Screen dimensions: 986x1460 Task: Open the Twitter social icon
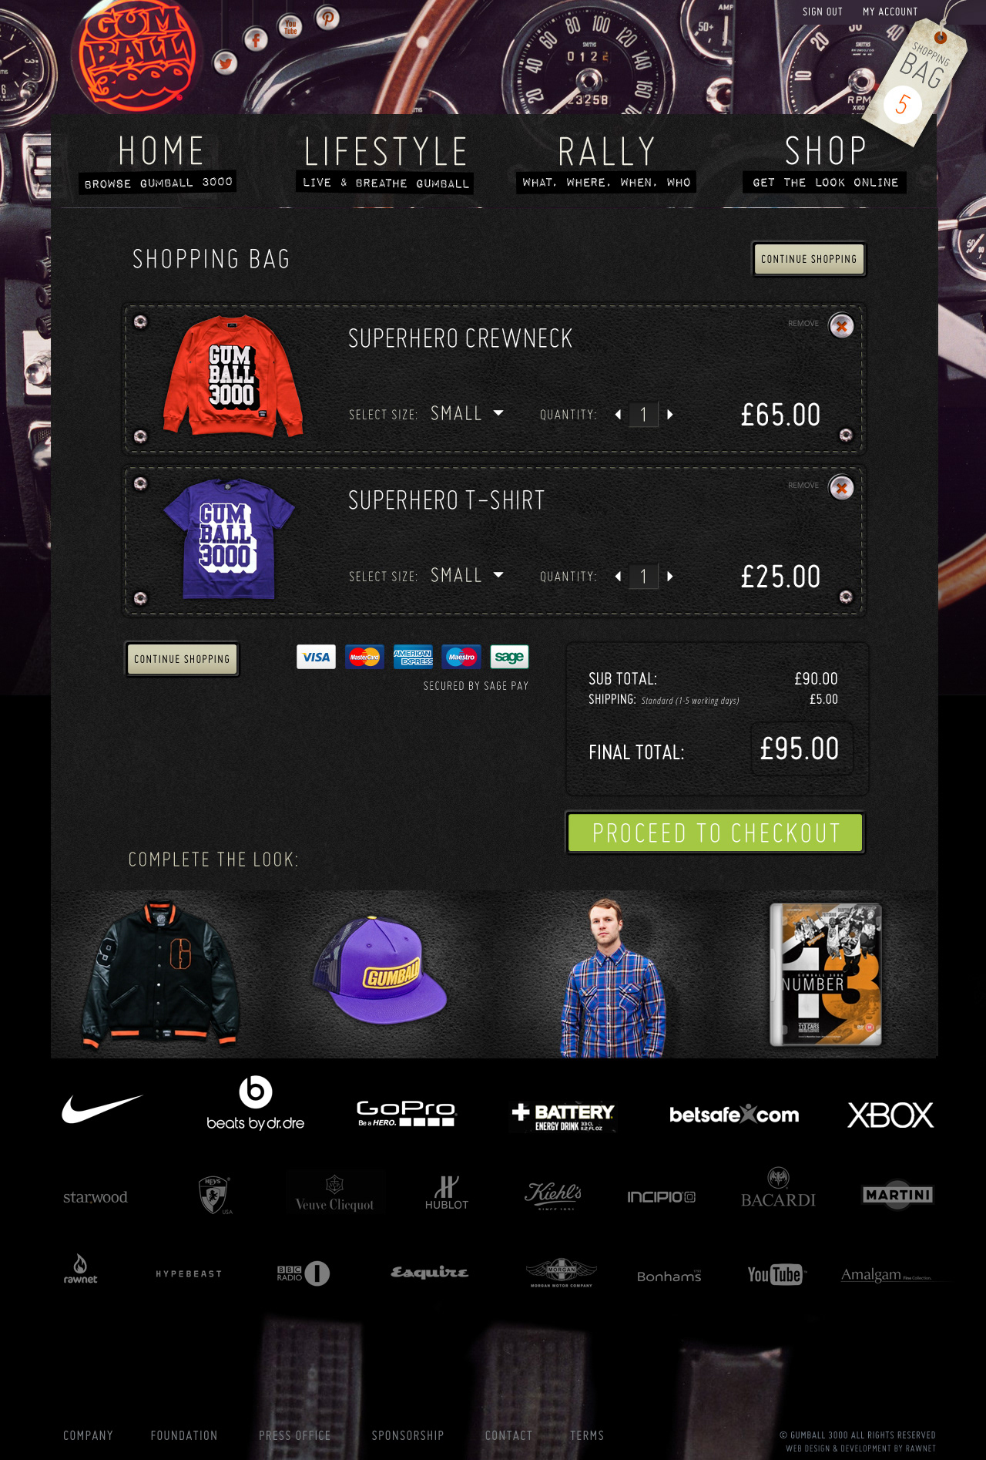pos(225,62)
